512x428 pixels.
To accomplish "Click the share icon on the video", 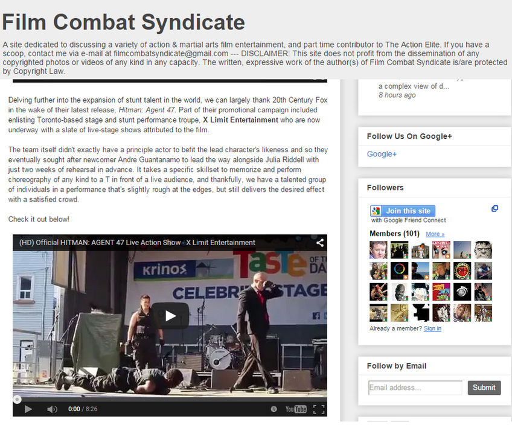I will click(x=320, y=243).
